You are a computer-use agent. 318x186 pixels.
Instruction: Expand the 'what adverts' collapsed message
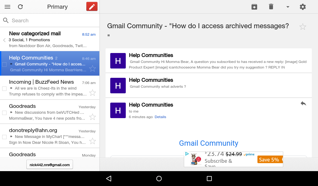point(209,83)
